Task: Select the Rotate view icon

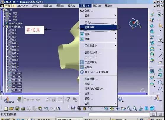Action: (123, 108)
